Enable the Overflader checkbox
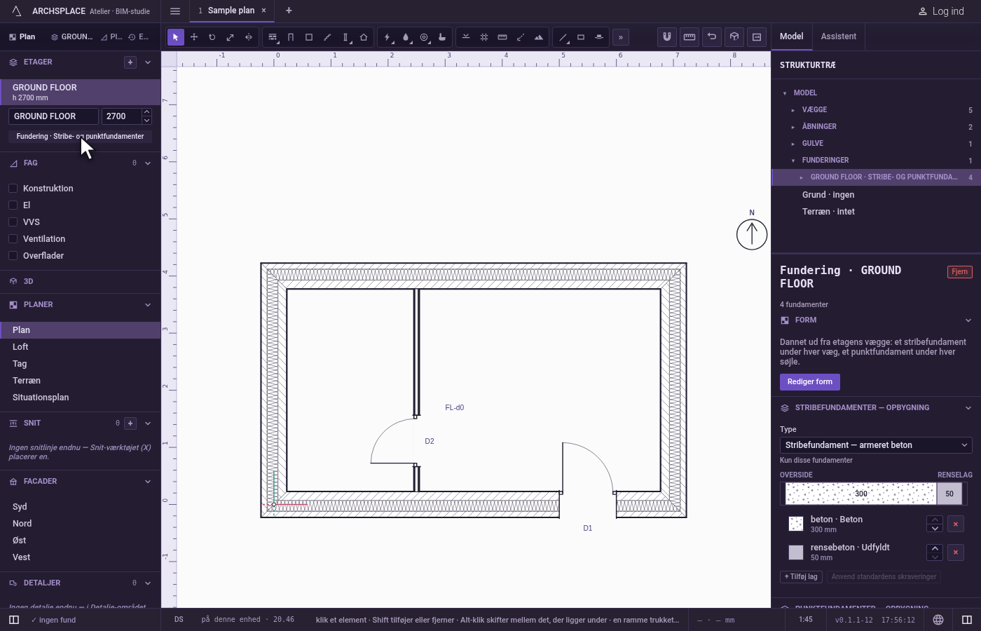The height and width of the screenshot is (631, 981). [x=13, y=256]
